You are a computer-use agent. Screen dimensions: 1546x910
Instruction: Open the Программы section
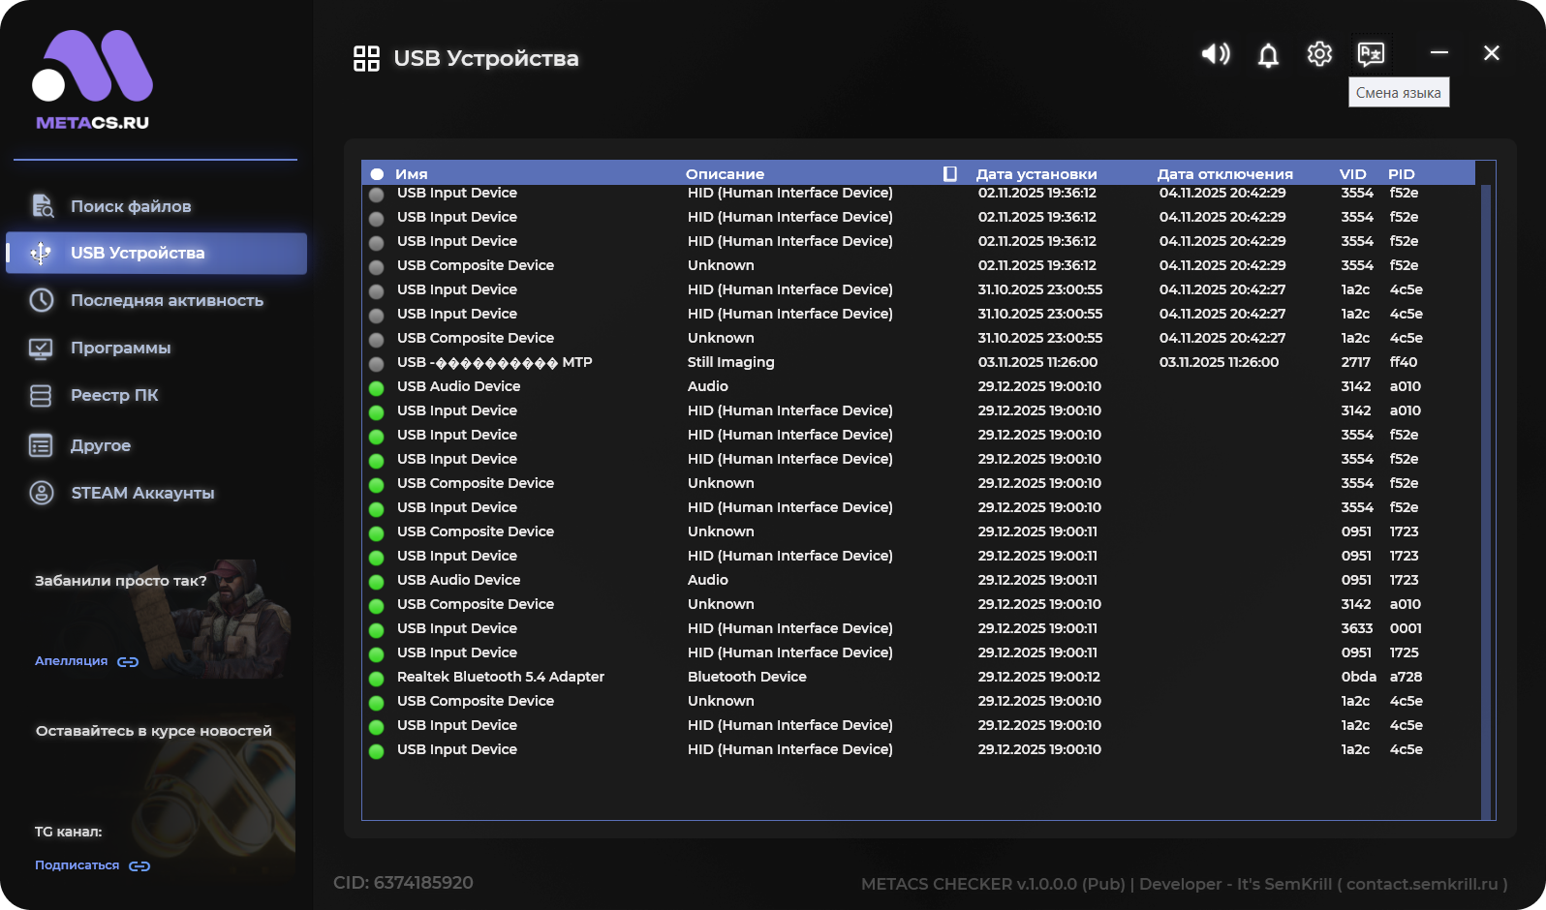pyautogui.click(x=120, y=348)
